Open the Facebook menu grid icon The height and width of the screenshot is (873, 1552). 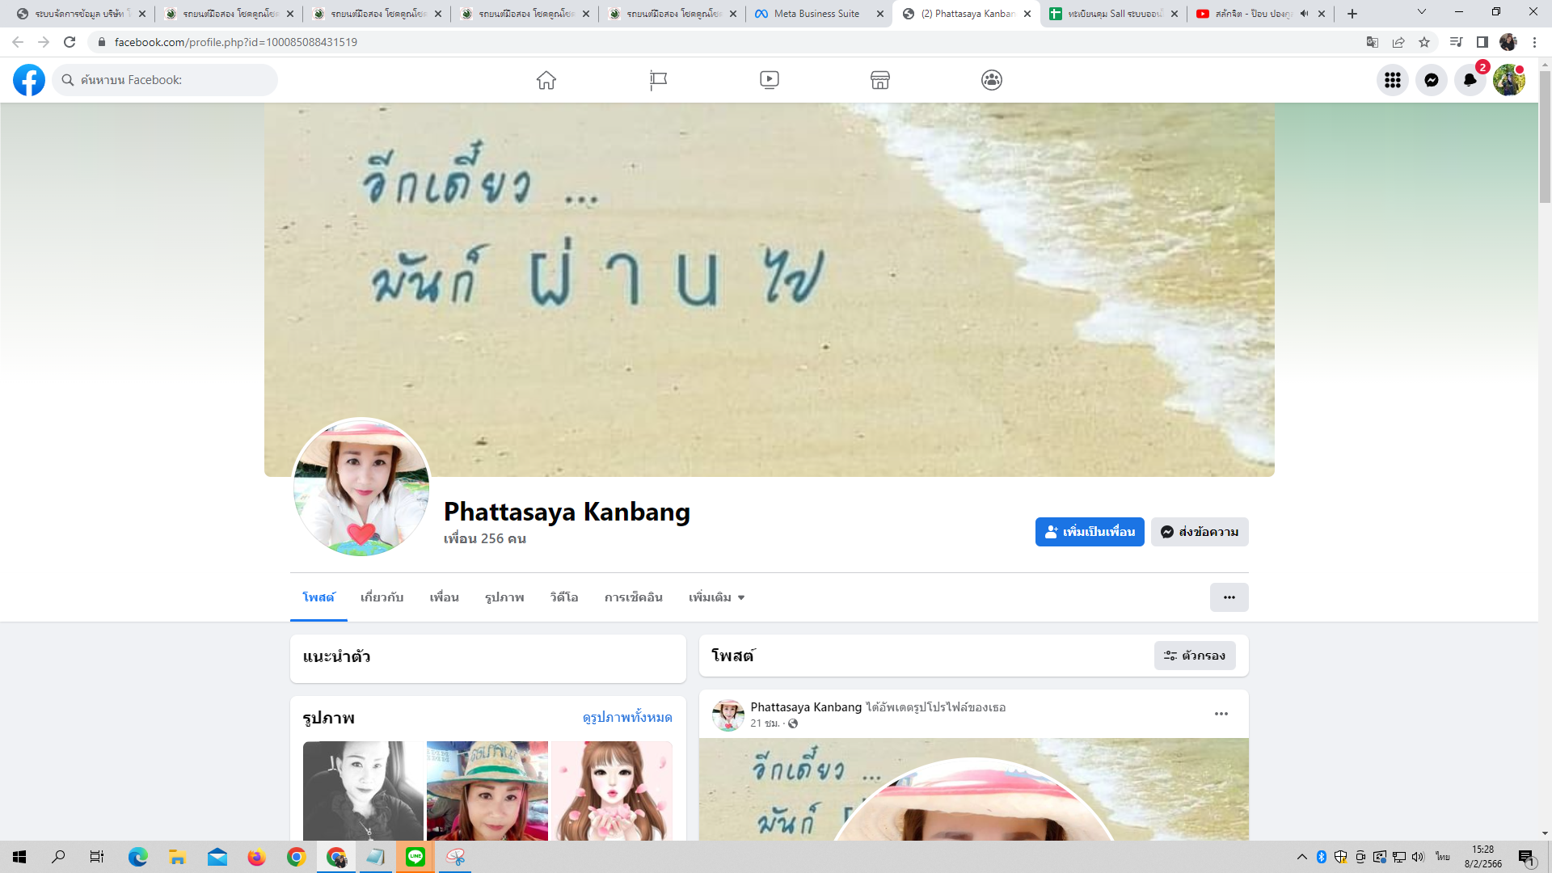coord(1393,80)
